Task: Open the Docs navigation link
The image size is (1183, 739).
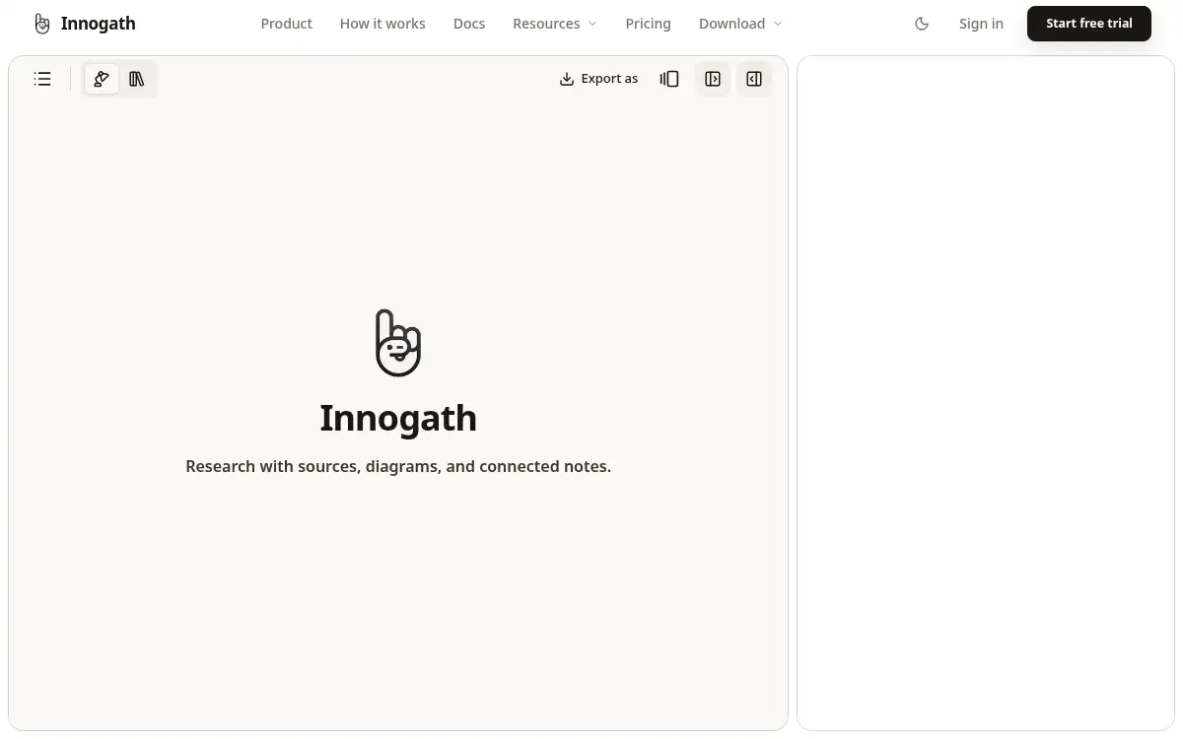Action: point(469,24)
